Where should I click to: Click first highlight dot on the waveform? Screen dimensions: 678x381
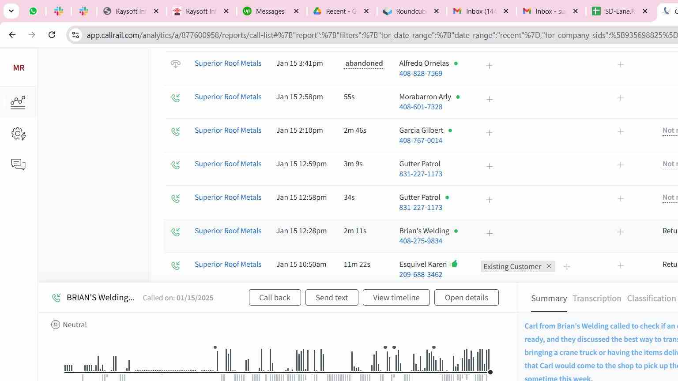click(215, 347)
